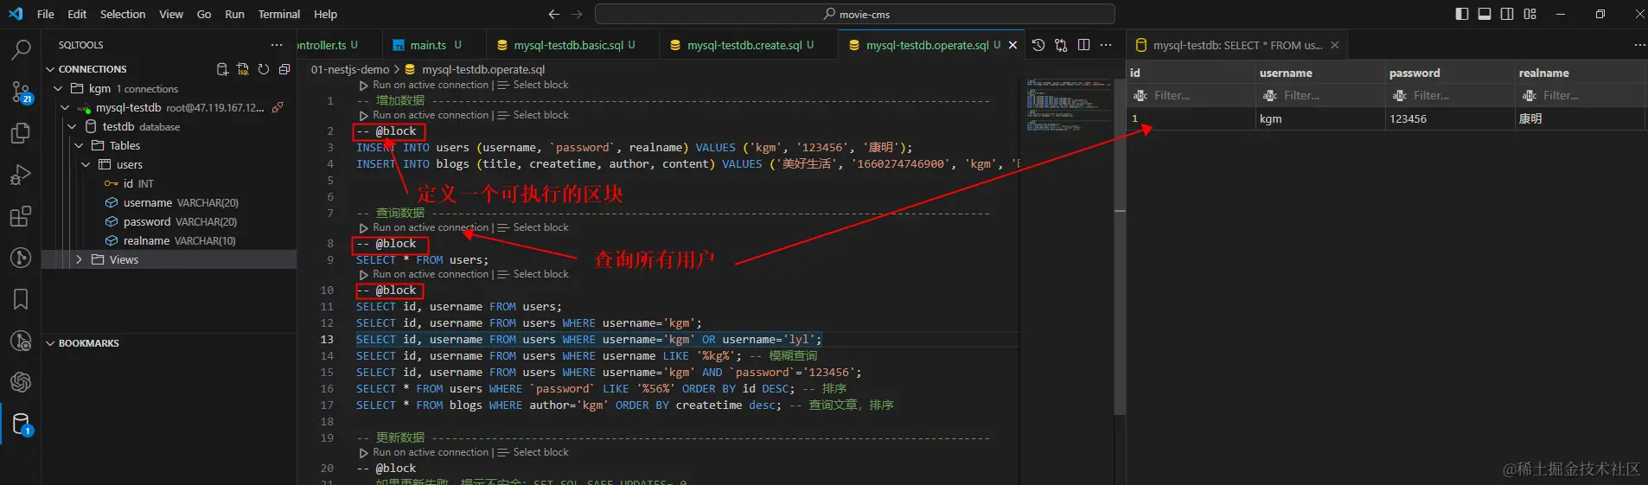This screenshot has height=485, width=1648.
Task: Toggle abc filter mode for id column
Action: (1140, 96)
